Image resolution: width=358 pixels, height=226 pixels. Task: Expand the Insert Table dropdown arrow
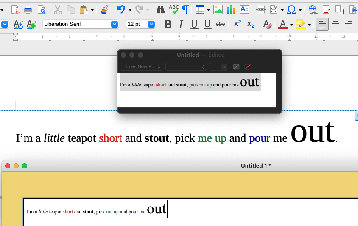208,10
